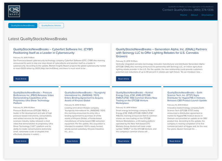Click the Generation Alpha article summary text
Screen dimensions: 222x161
160,68
